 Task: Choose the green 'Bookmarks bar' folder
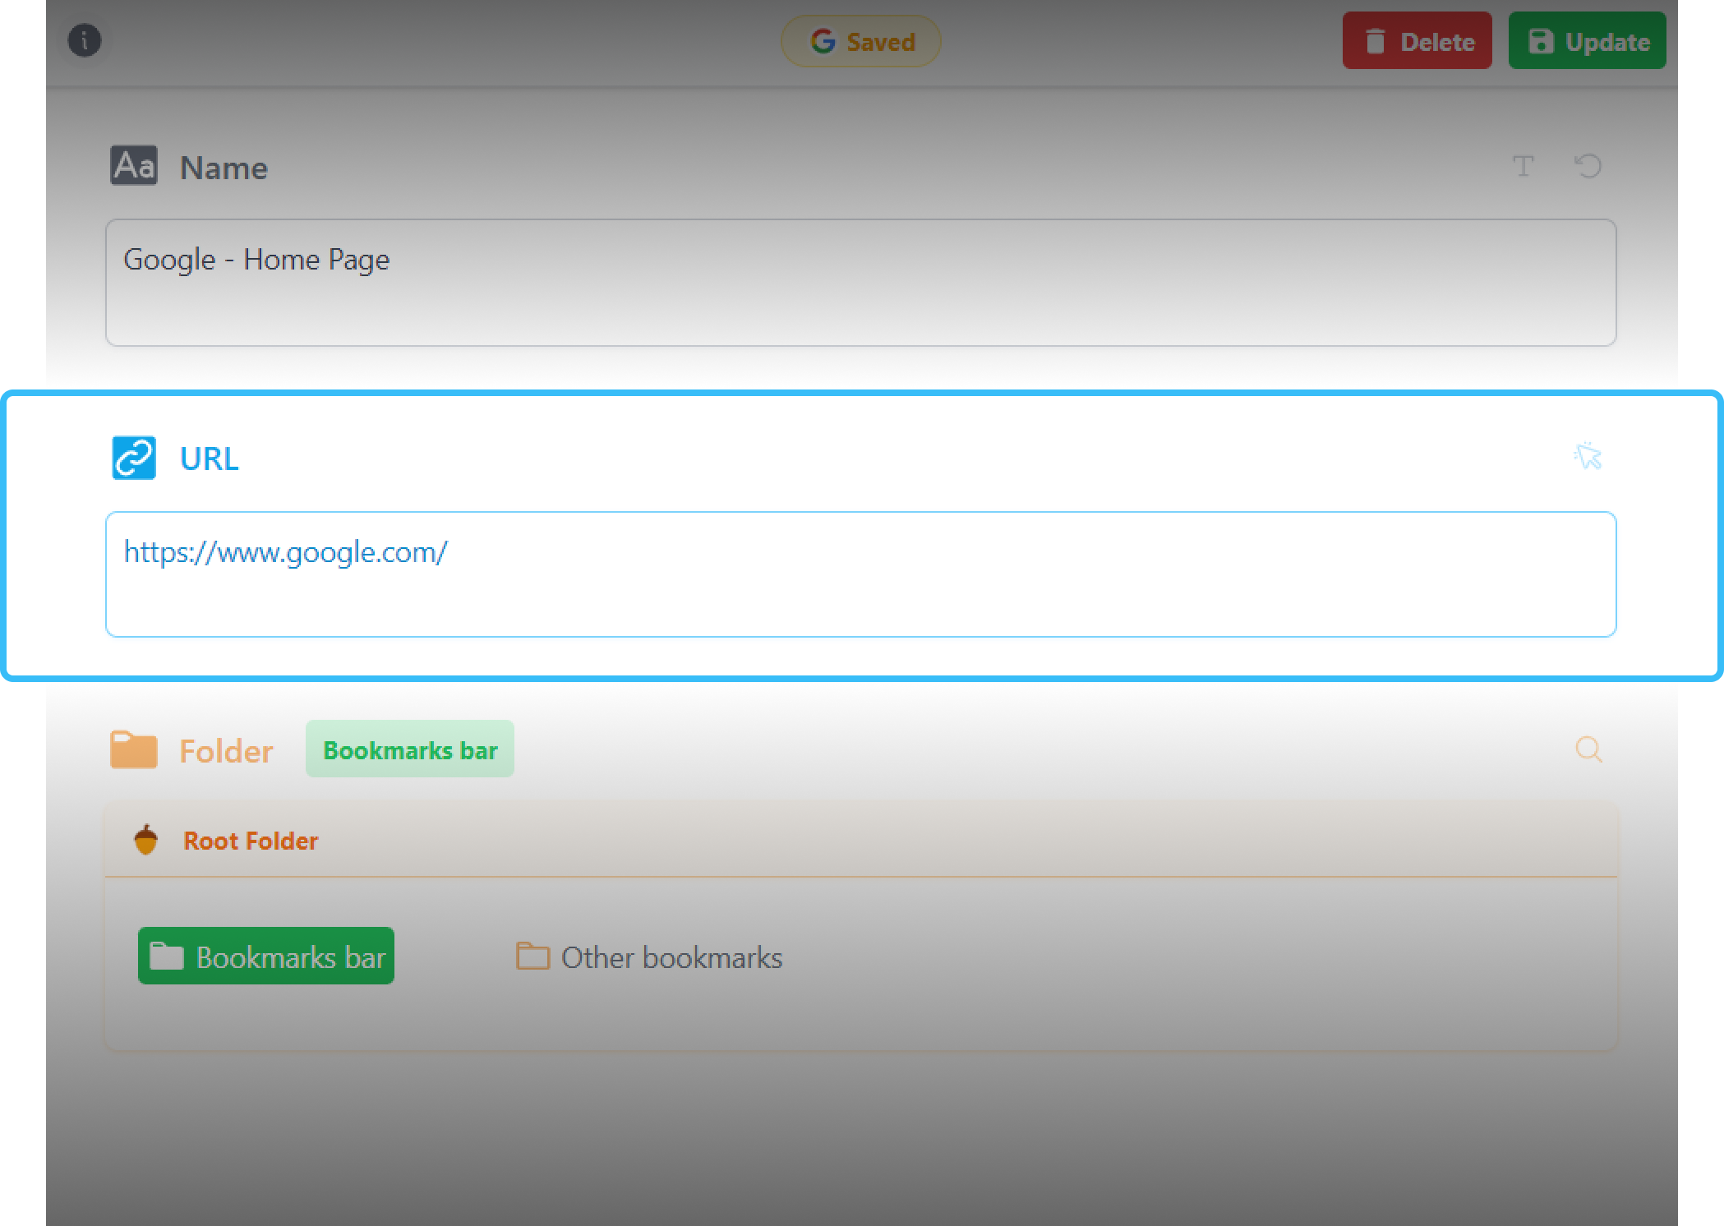pyautogui.click(x=266, y=956)
